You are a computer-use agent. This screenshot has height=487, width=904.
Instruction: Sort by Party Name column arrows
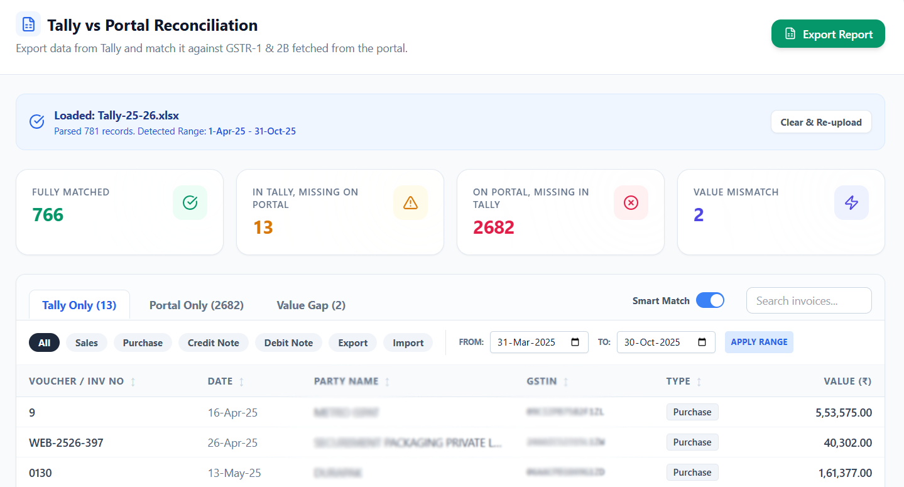(x=387, y=381)
